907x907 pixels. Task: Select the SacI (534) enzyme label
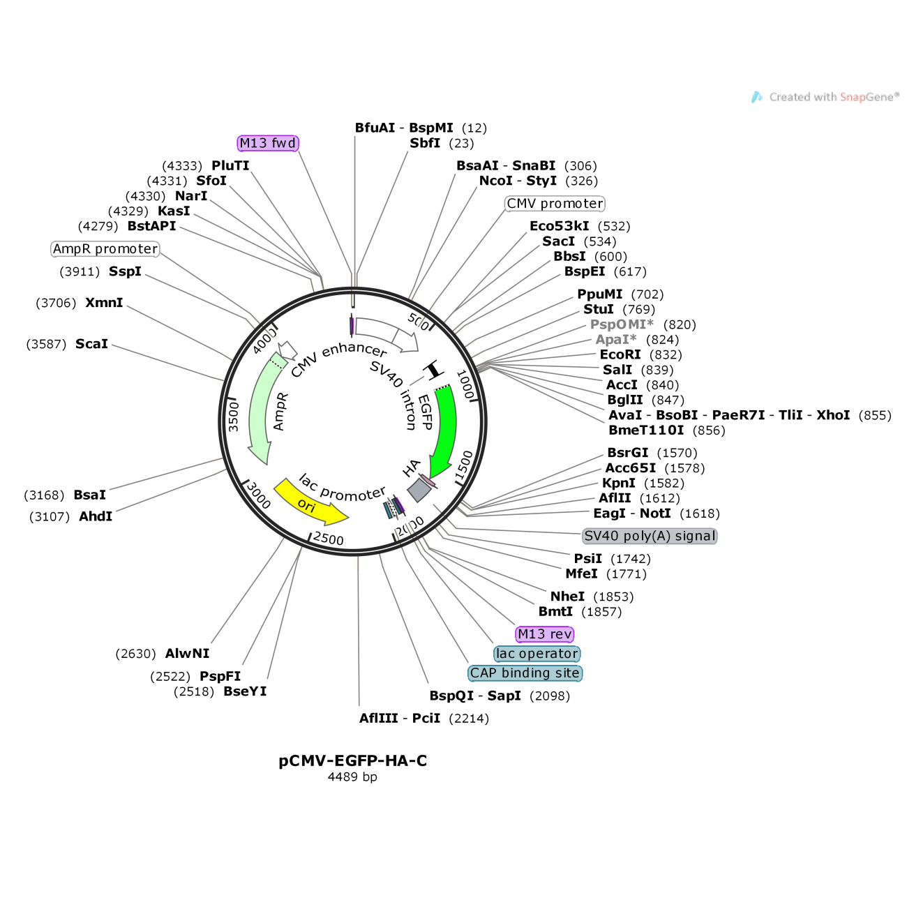pyautogui.click(x=579, y=241)
